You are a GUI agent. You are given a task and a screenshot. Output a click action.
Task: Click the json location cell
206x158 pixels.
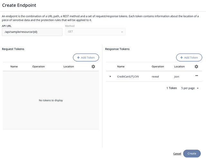tap(177, 77)
